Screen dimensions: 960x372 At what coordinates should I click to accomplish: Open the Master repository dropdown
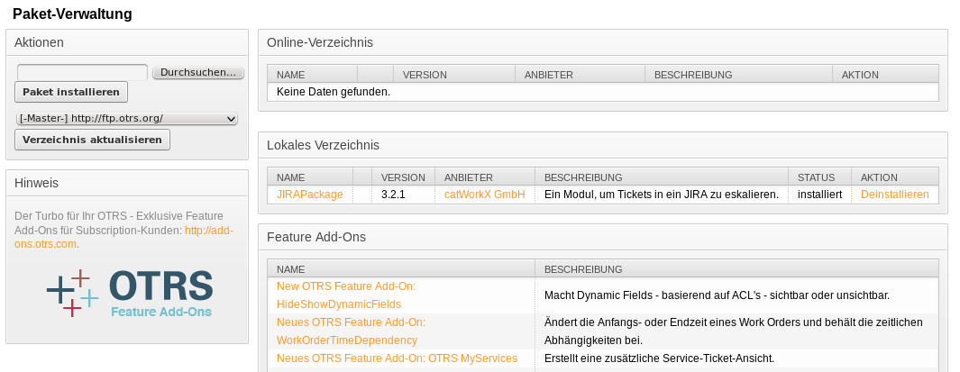click(x=126, y=118)
